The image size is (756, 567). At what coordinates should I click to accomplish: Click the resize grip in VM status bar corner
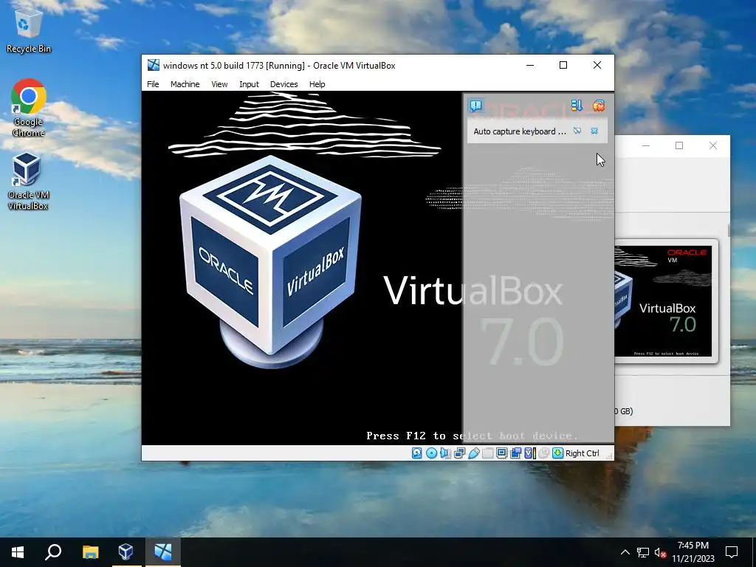(609, 456)
